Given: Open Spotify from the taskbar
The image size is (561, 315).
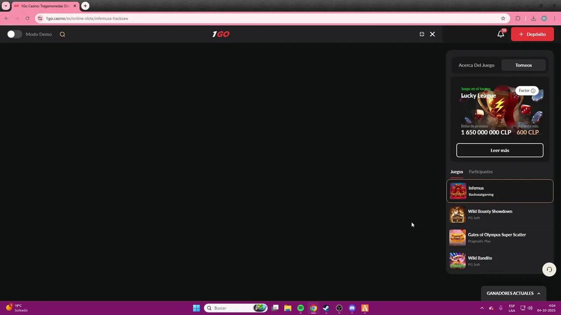Looking at the screenshot, I should (301, 308).
